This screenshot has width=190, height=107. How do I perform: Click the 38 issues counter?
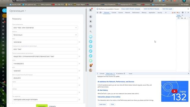point(178,12)
